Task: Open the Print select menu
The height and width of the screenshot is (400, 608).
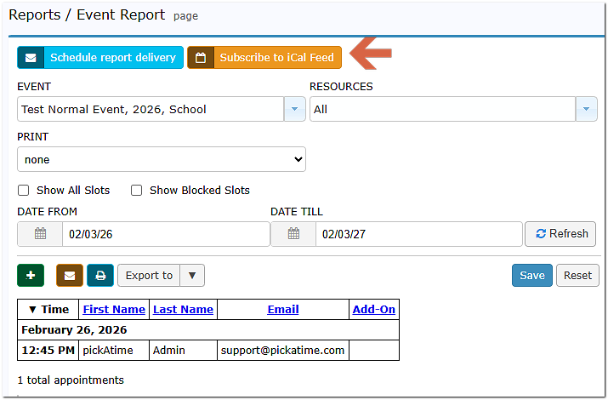Action: point(162,159)
